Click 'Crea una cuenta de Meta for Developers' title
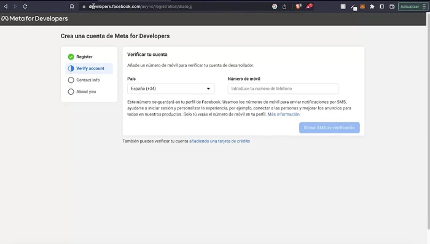This screenshot has height=244, width=430. (115, 36)
